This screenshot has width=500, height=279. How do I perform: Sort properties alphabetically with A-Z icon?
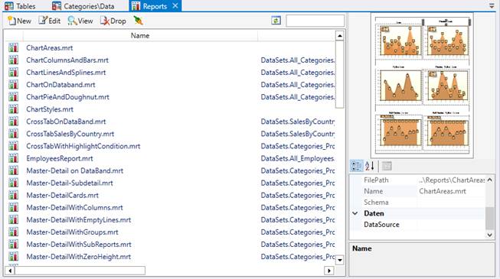[370, 166]
